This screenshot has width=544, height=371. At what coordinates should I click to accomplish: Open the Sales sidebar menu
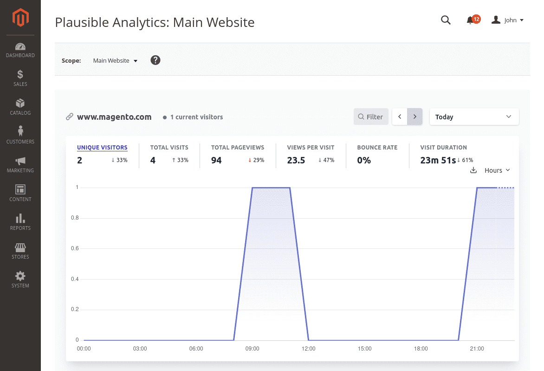(20, 78)
